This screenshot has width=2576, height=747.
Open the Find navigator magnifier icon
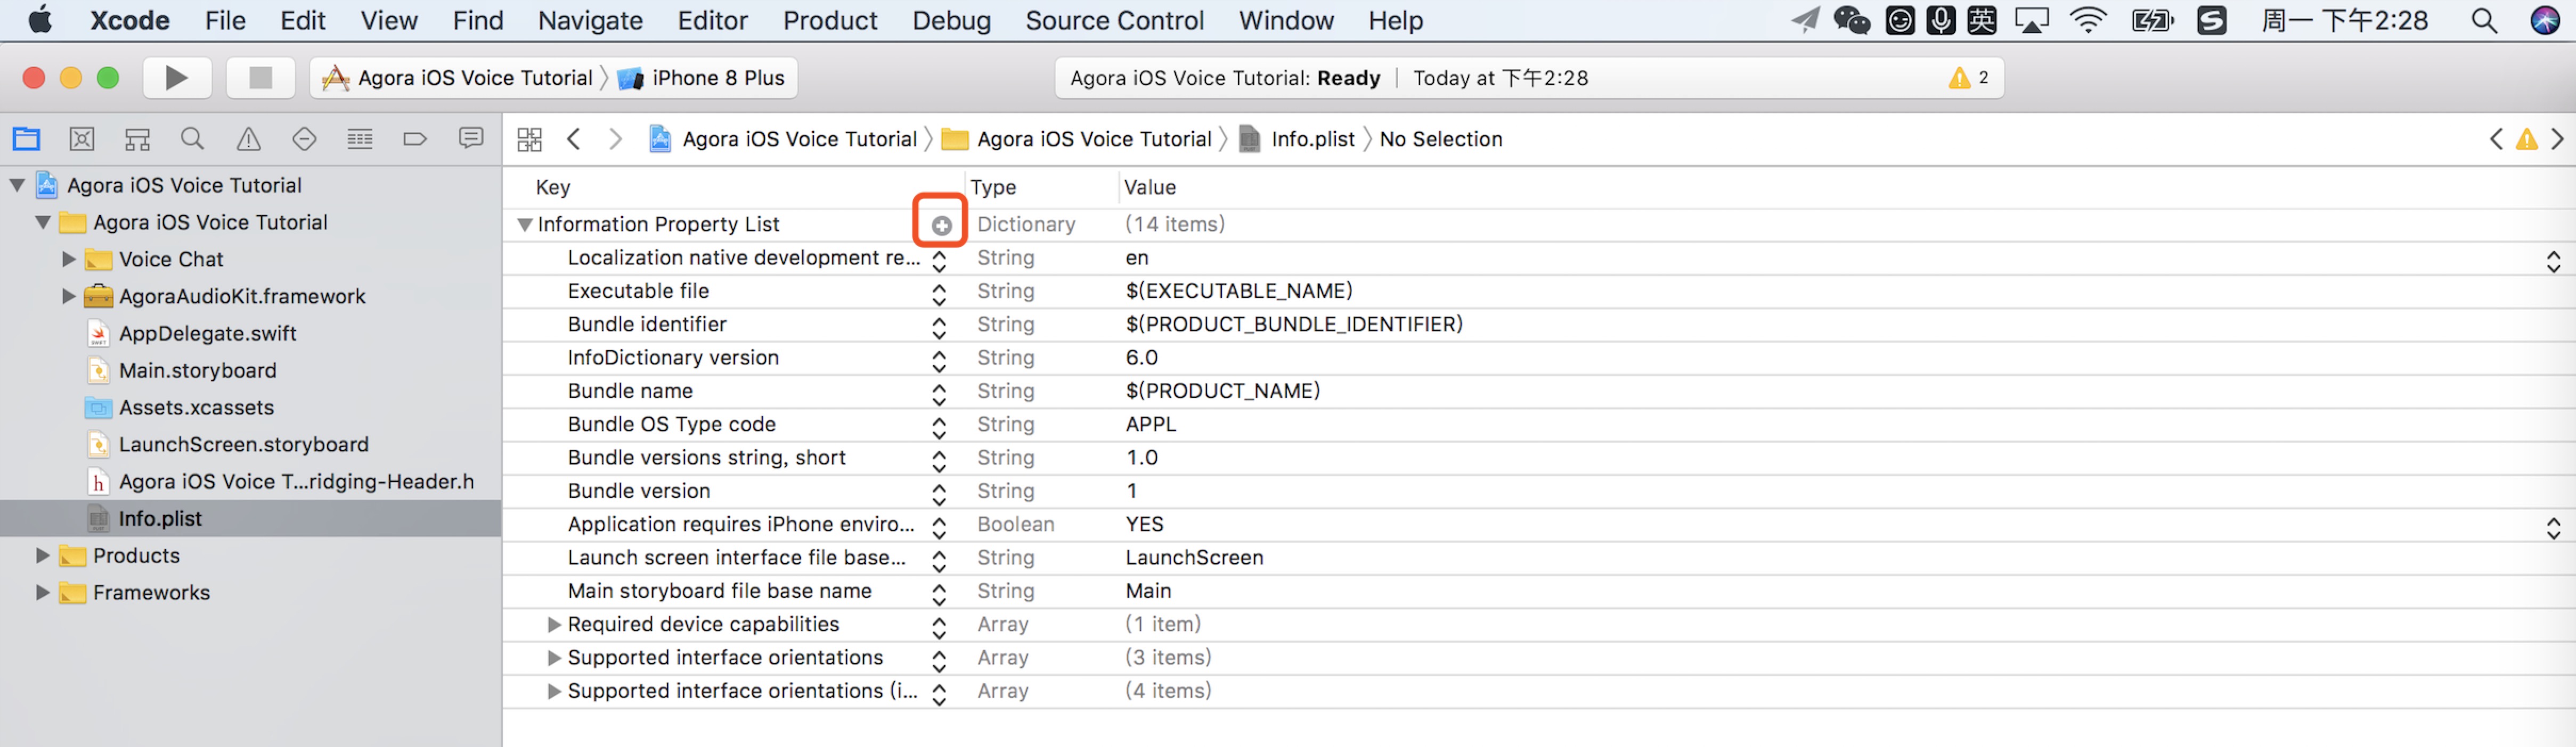click(x=193, y=139)
